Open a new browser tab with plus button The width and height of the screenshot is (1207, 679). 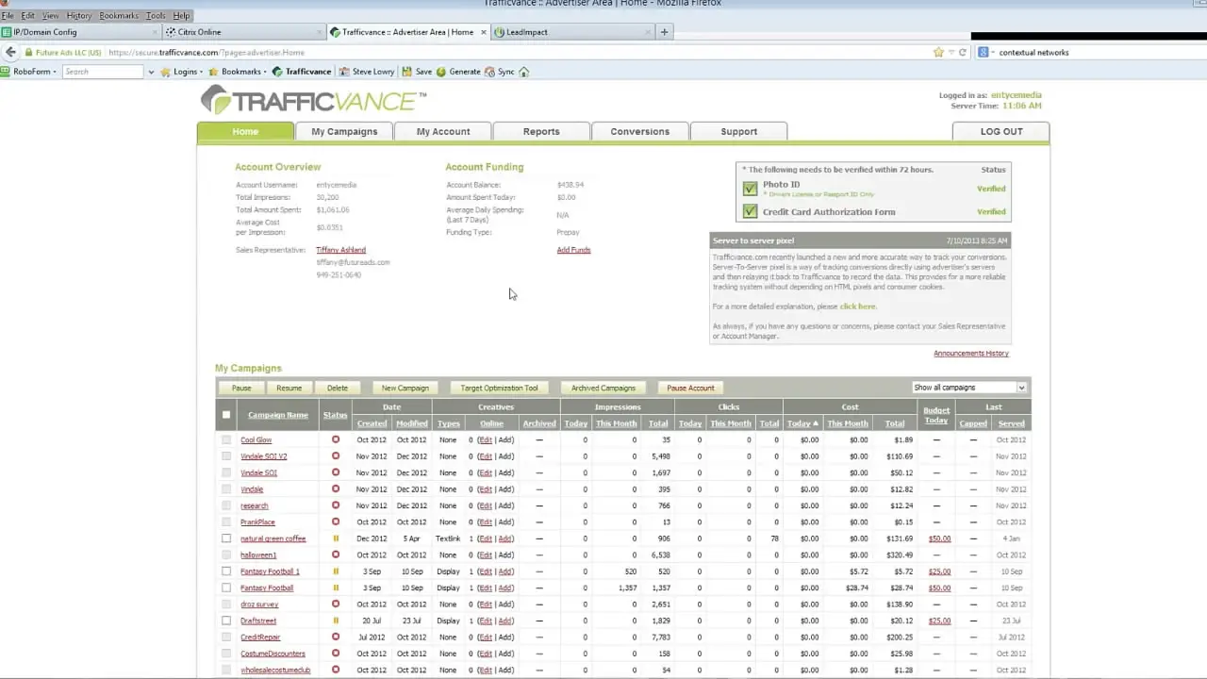coord(664,32)
